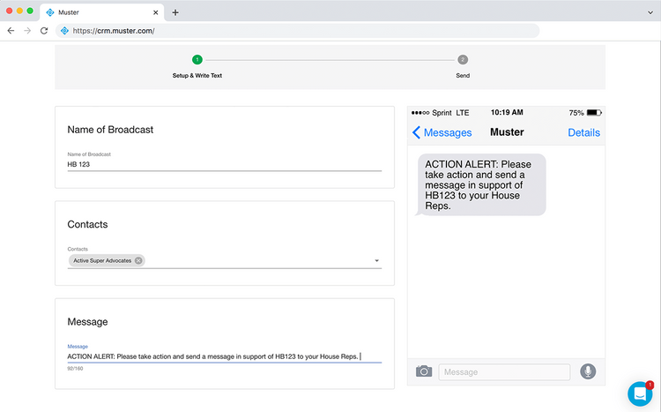The height and width of the screenshot is (412, 661).
Task: Click the Muster title in phone preview
Action: (x=507, y=132)
